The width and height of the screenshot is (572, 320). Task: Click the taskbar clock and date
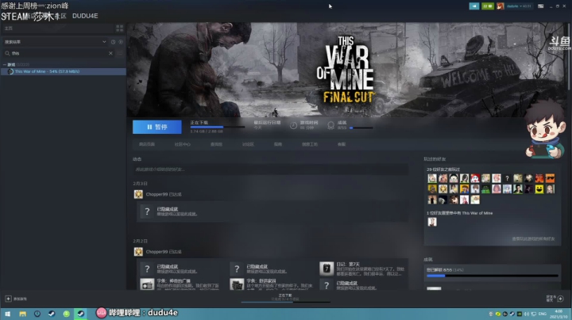[558, 314]
